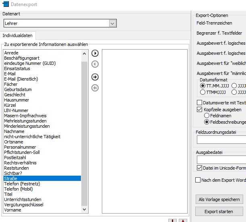Click the Feldzuordnungsdatei input field
246x222 pixels.
221,140
